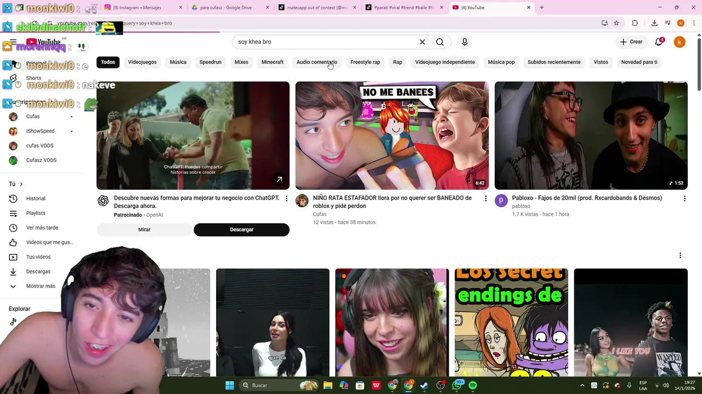The height and width of the screenshot is (394, 702).
Task: Open File Explorer from the taskbar
Action: (x=328, y=385)
